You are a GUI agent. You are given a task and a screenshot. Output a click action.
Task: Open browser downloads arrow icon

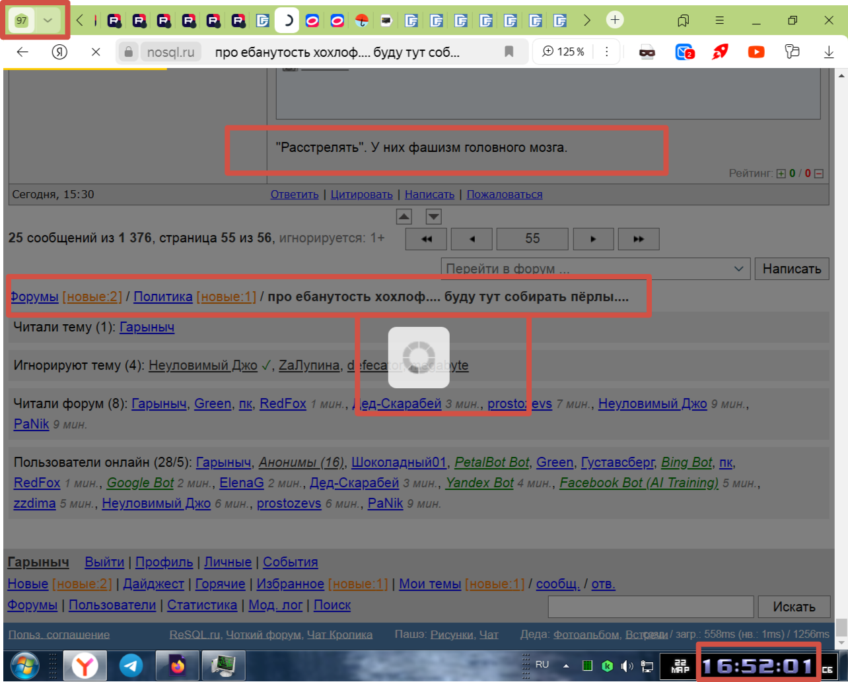[829, 51]
